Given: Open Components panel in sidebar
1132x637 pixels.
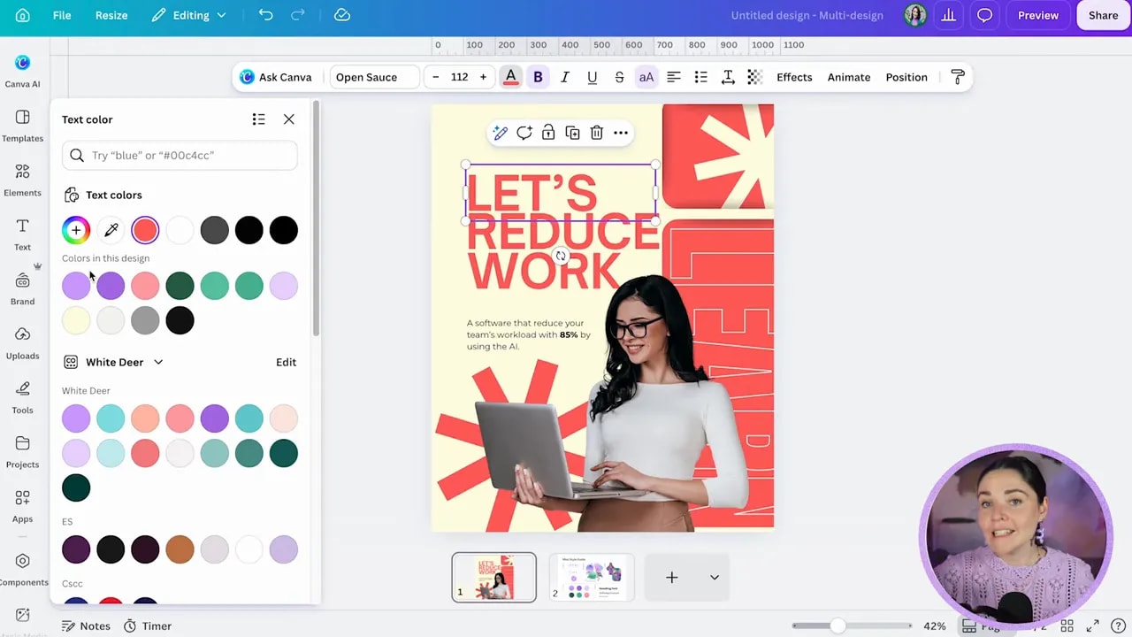Looking at the screenshot, I should point(22,569).
